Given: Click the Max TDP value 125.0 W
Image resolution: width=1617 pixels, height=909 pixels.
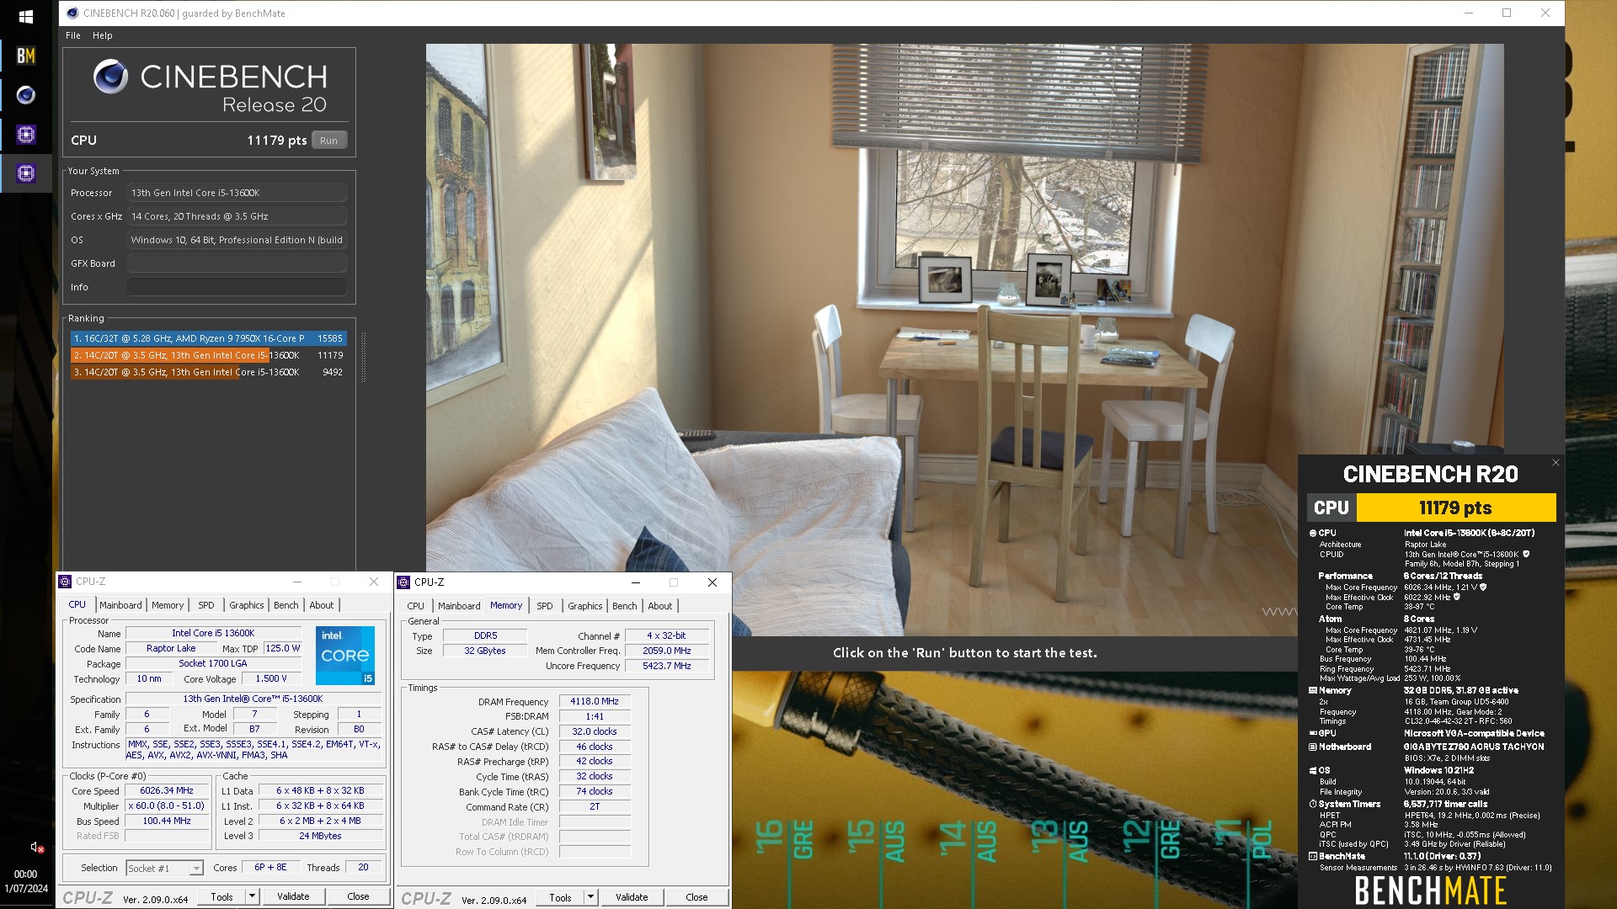Looking at the screenshot, I should coord(283,649).
